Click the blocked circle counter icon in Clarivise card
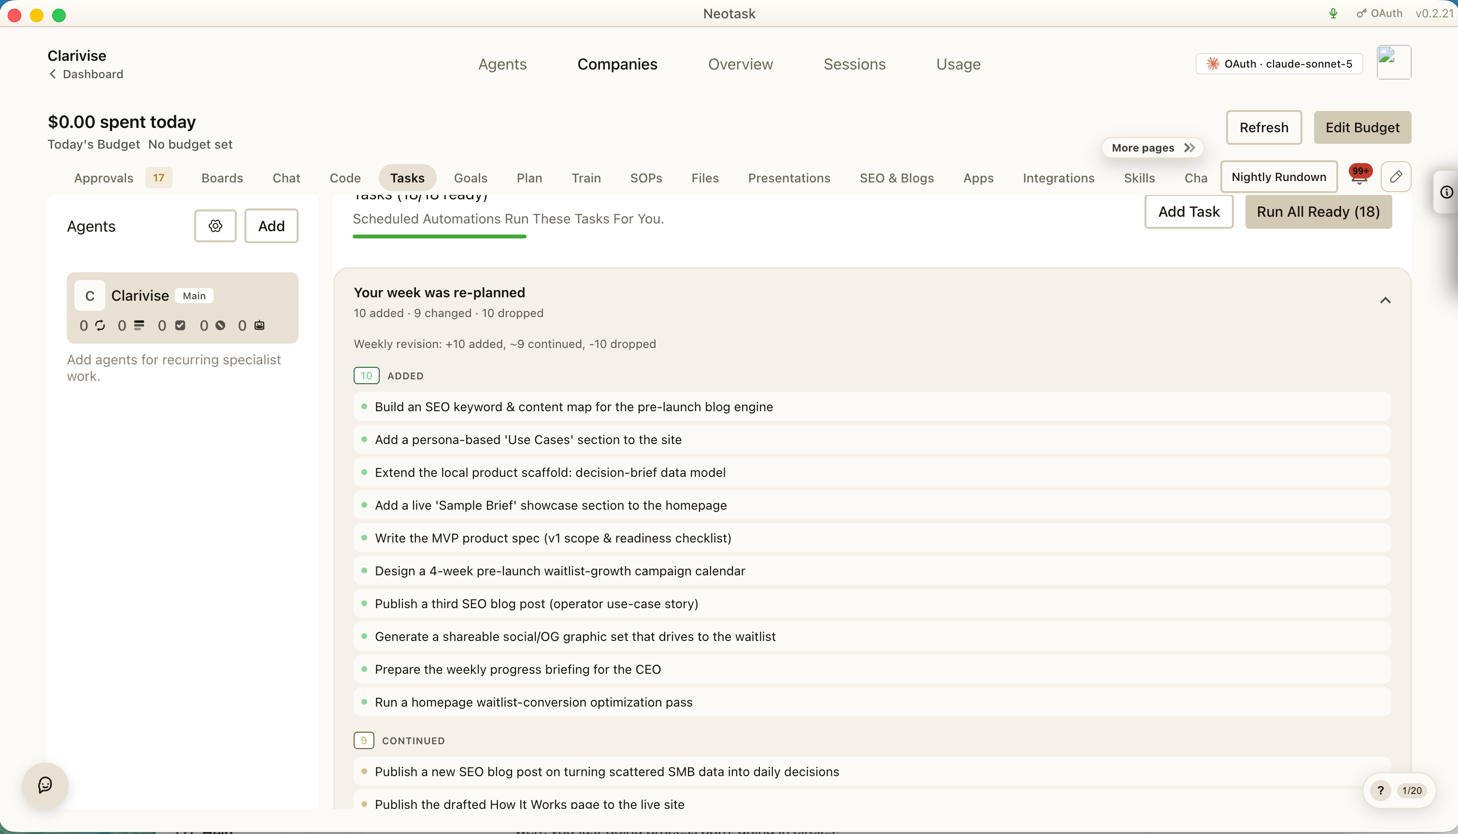Screen dimensions: 1458x834 [220, 325]
